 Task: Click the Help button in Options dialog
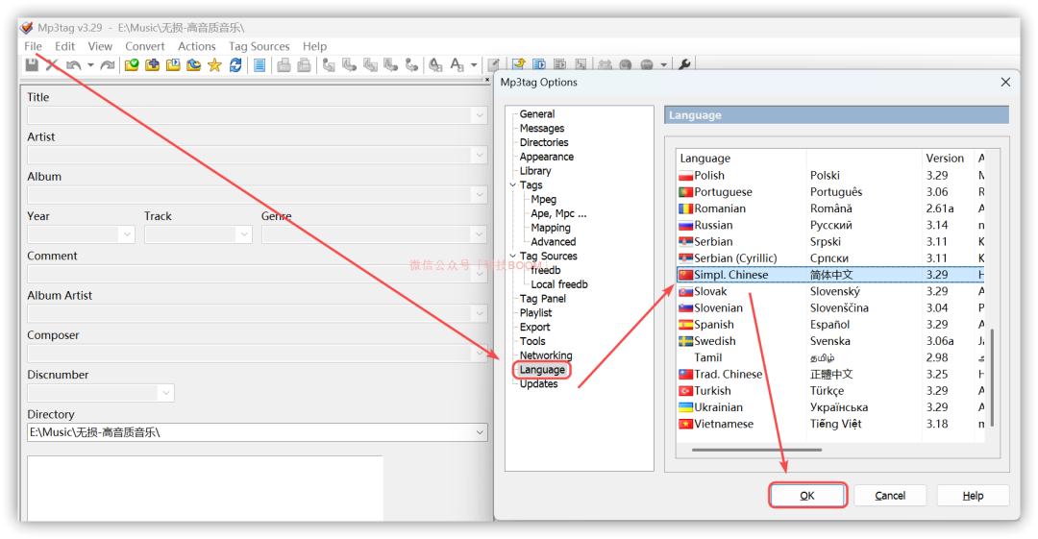[973, 496]
